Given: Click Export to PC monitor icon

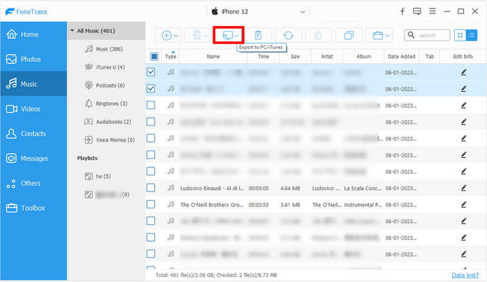Looking at the screenshot, I should coord(227,35).
